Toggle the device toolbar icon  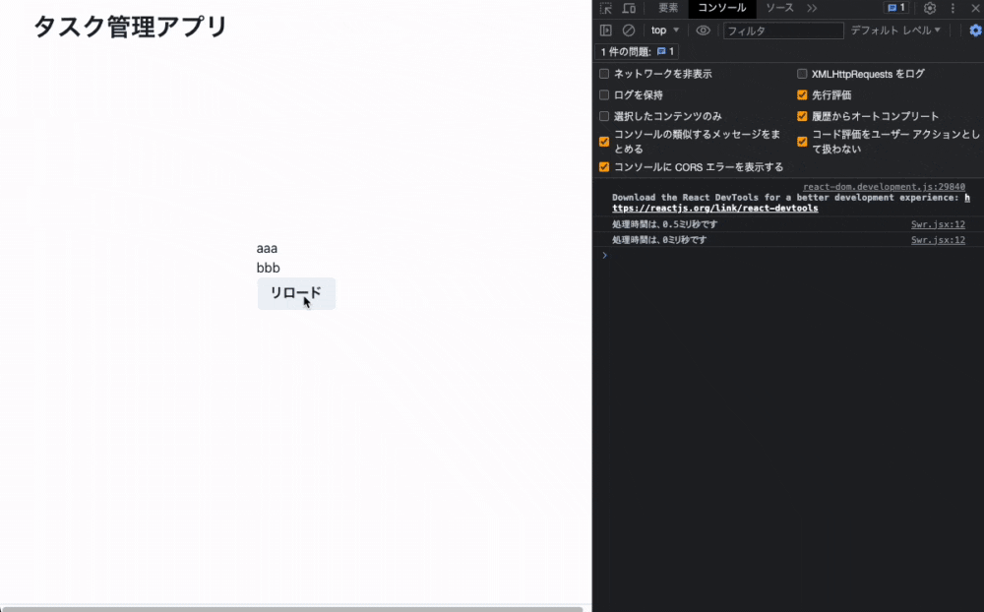[629, 8]
